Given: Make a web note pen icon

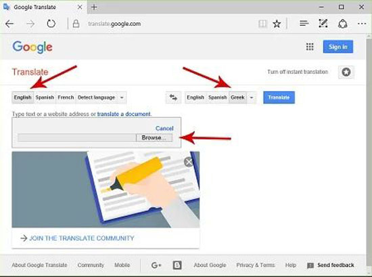Looking at the screenshot, I should [323, 23].
